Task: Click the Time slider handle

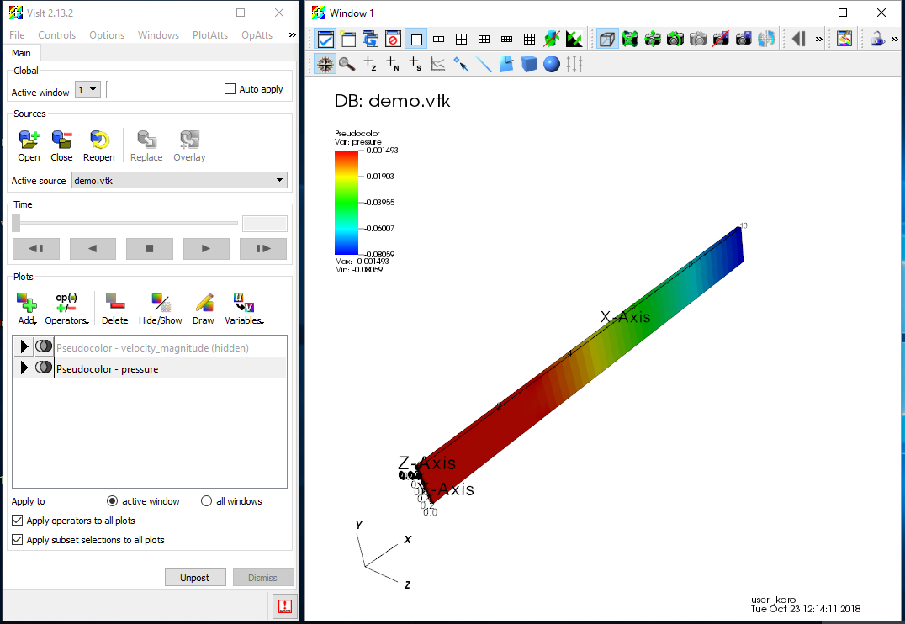Action: [16, 223]
